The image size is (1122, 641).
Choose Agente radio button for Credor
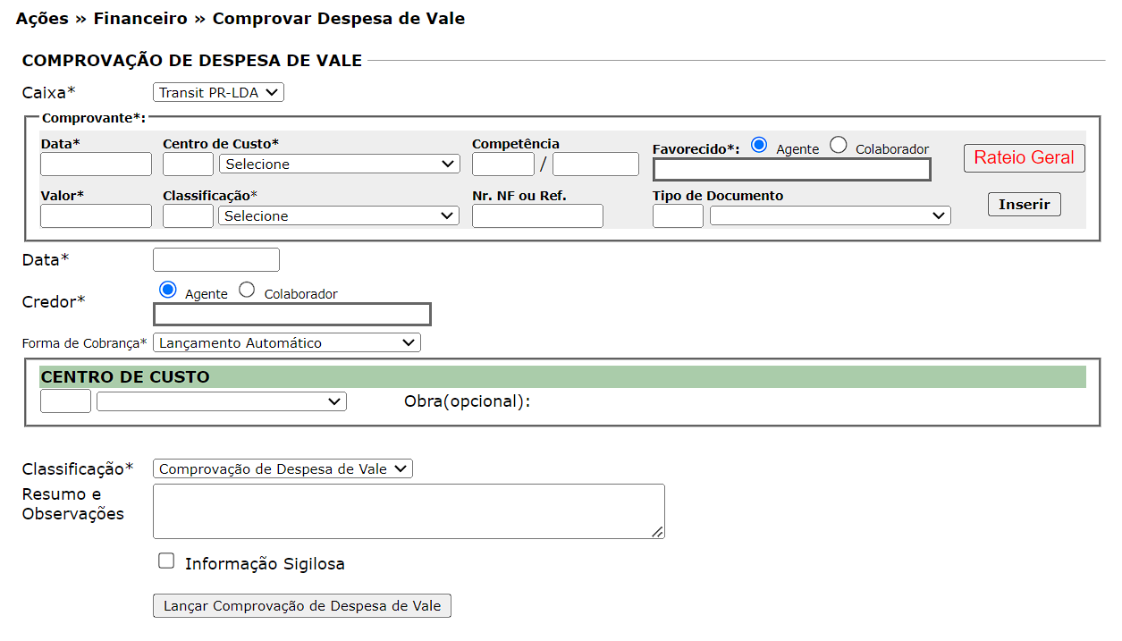point(167,290)
